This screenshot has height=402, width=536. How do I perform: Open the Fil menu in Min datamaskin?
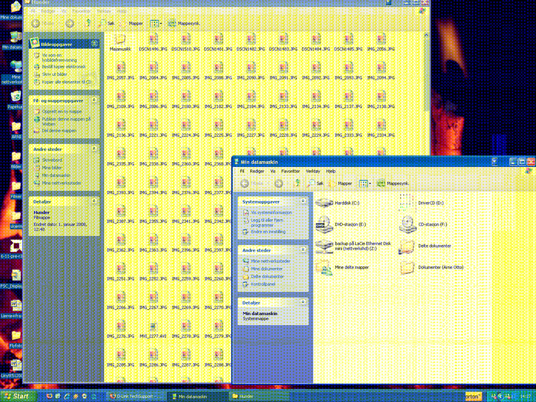click(x=242, y=171)
